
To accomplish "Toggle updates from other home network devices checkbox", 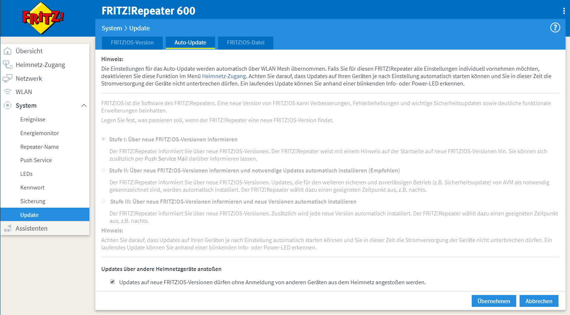I will point(112,282).
